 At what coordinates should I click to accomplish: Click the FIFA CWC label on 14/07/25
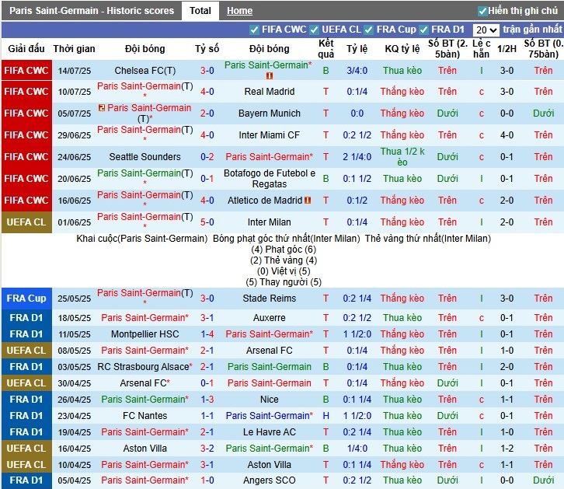(26, 71)
